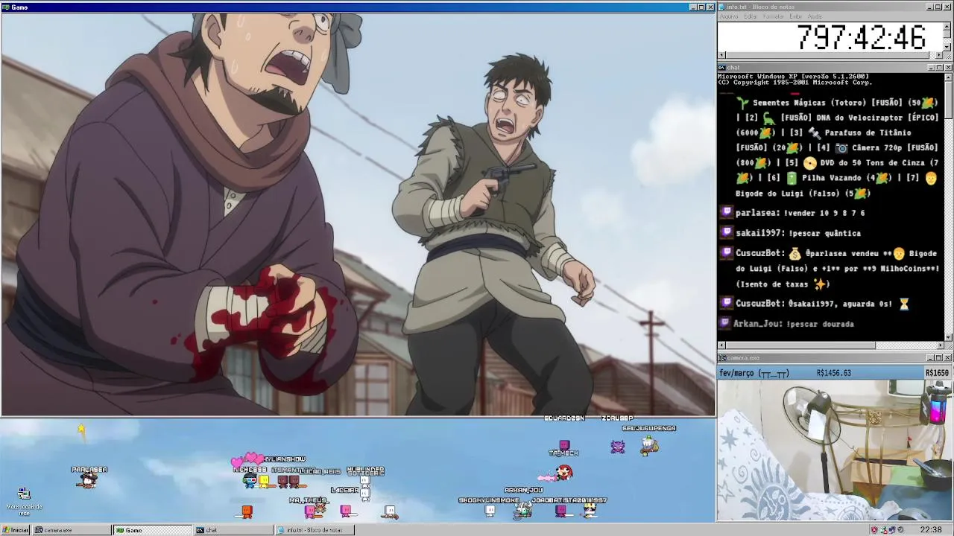This screenshot has width=954, height=536.
Task: Click the 22:38 taskbar clock
Action: tap(931, 530)
